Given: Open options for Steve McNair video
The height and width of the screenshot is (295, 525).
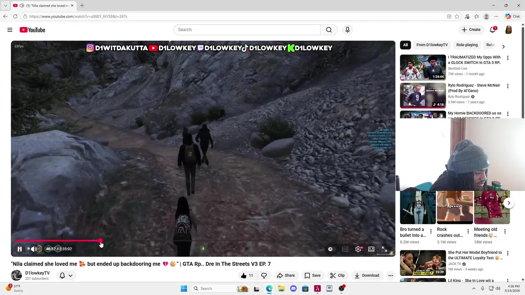Looking at the screenshot, I should click(508, 86).
